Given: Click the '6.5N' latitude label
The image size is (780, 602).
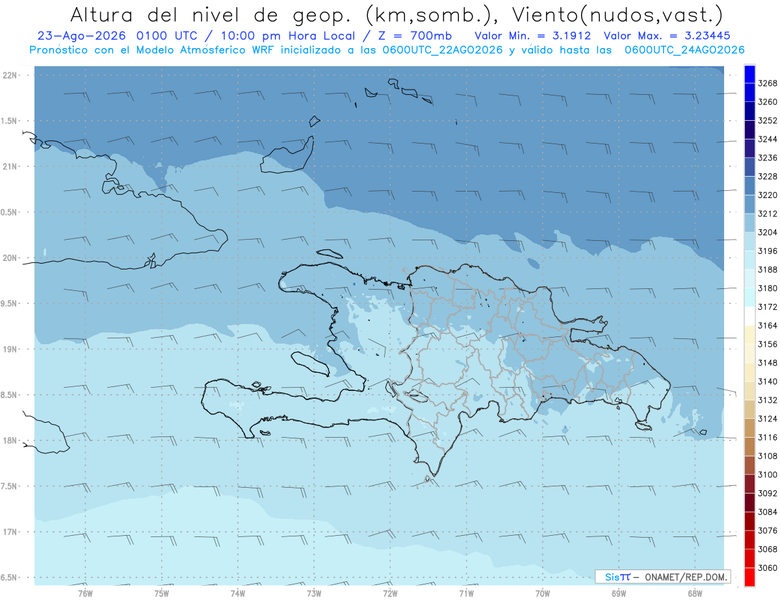Looking at the screenshot, I should [9, 578].
